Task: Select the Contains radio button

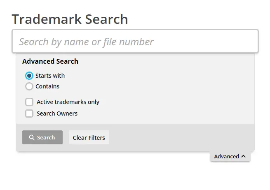Action: pyautogui.click(x=29, y=86)
